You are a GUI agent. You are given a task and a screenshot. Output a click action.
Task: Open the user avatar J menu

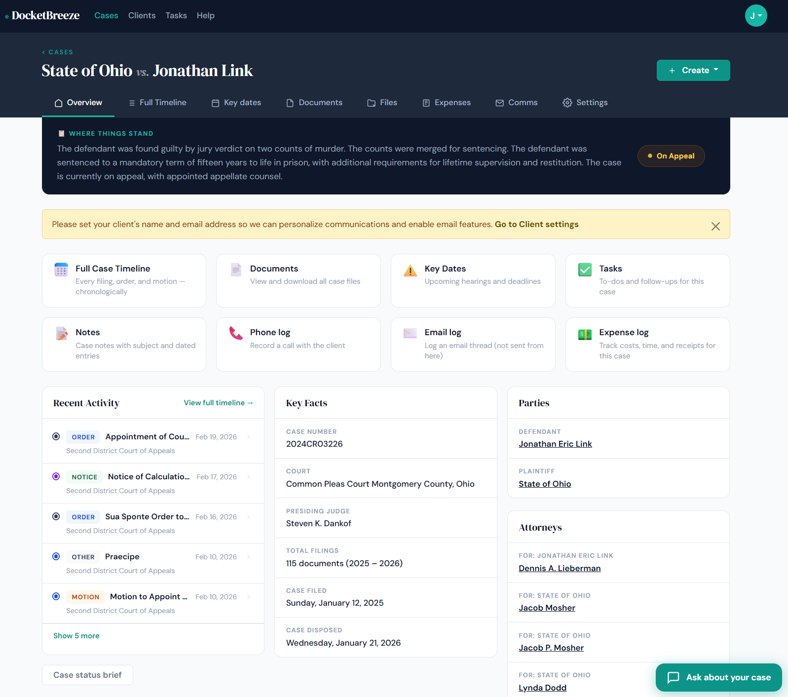(755, 16)
